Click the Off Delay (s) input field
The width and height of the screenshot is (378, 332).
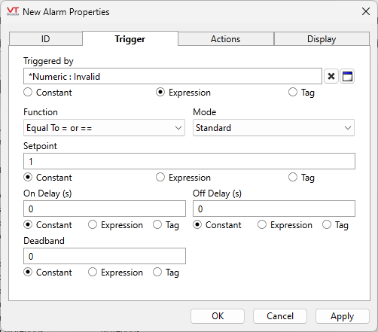point(274,209)
